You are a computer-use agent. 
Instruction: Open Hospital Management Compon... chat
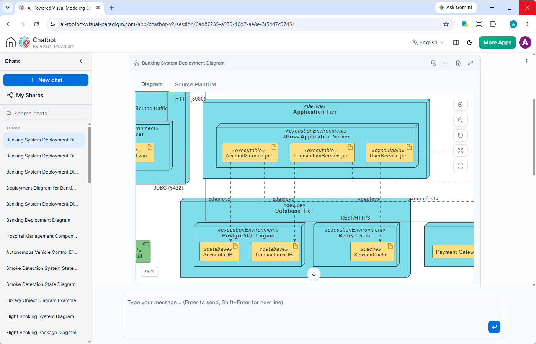pyautogui.click(x=44, y=236)
